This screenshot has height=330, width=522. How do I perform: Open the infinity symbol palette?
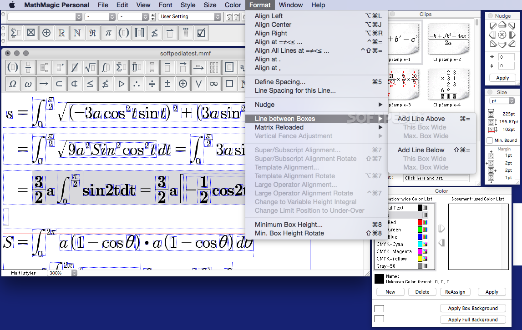click(214, 84)
